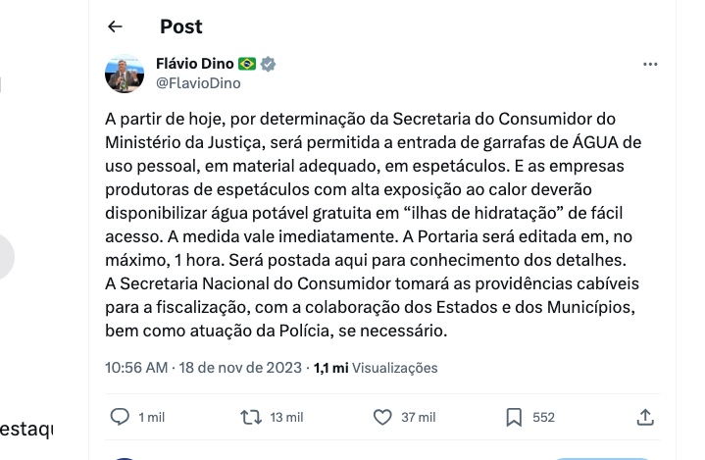View the 1,1 mi Visualizações stats
Viewport: 705px width, 460px height.
pyautogui.click(x=376, y=368)
